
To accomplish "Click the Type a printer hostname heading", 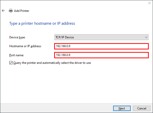I will click(42, 23).
